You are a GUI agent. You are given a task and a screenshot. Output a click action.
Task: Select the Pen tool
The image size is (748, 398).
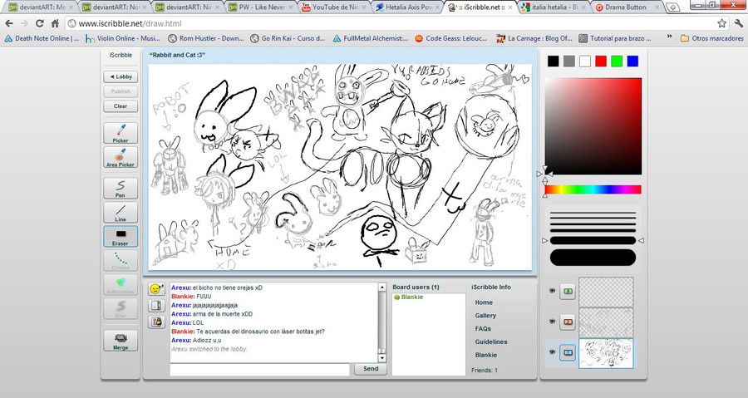121,189
